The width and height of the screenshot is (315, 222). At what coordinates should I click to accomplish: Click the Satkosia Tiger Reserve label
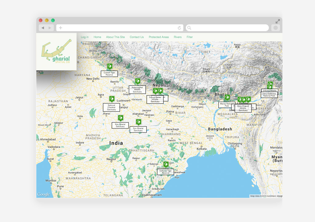pyautogui.click(x=165, y=172)
